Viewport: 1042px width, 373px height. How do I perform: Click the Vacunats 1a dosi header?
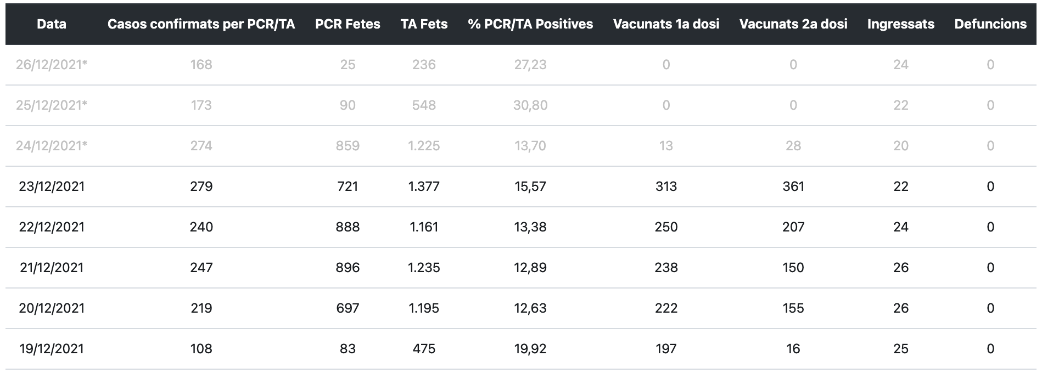click(666, 24)
